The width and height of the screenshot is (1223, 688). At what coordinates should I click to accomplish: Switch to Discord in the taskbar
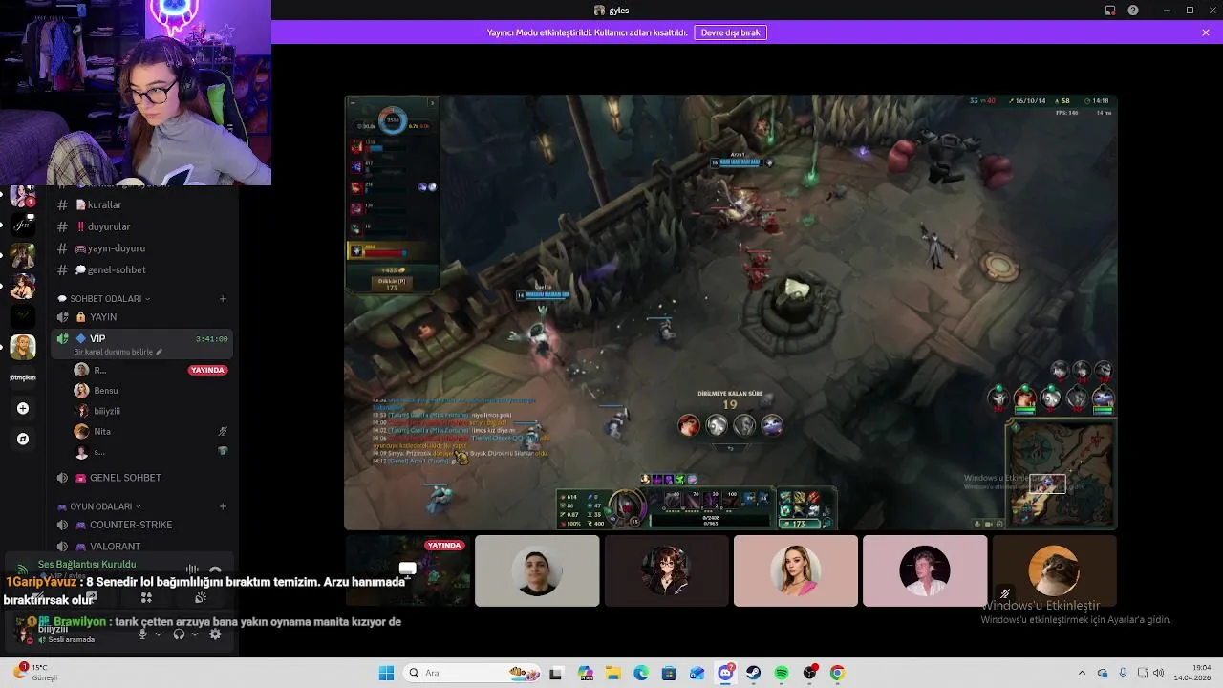[725, 673]
